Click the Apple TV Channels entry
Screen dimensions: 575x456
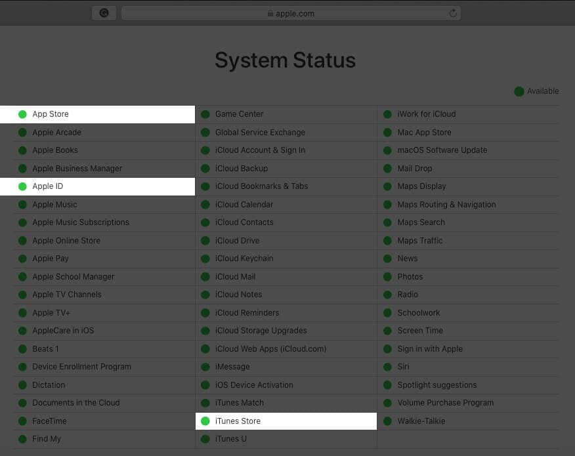[x=67, y=295]
